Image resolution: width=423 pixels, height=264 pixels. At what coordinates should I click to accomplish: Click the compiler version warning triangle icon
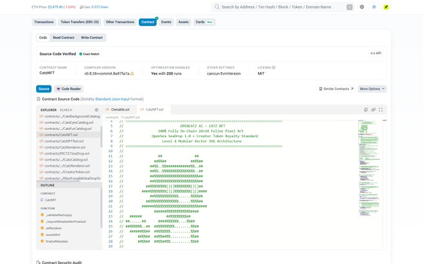(132, 73)
